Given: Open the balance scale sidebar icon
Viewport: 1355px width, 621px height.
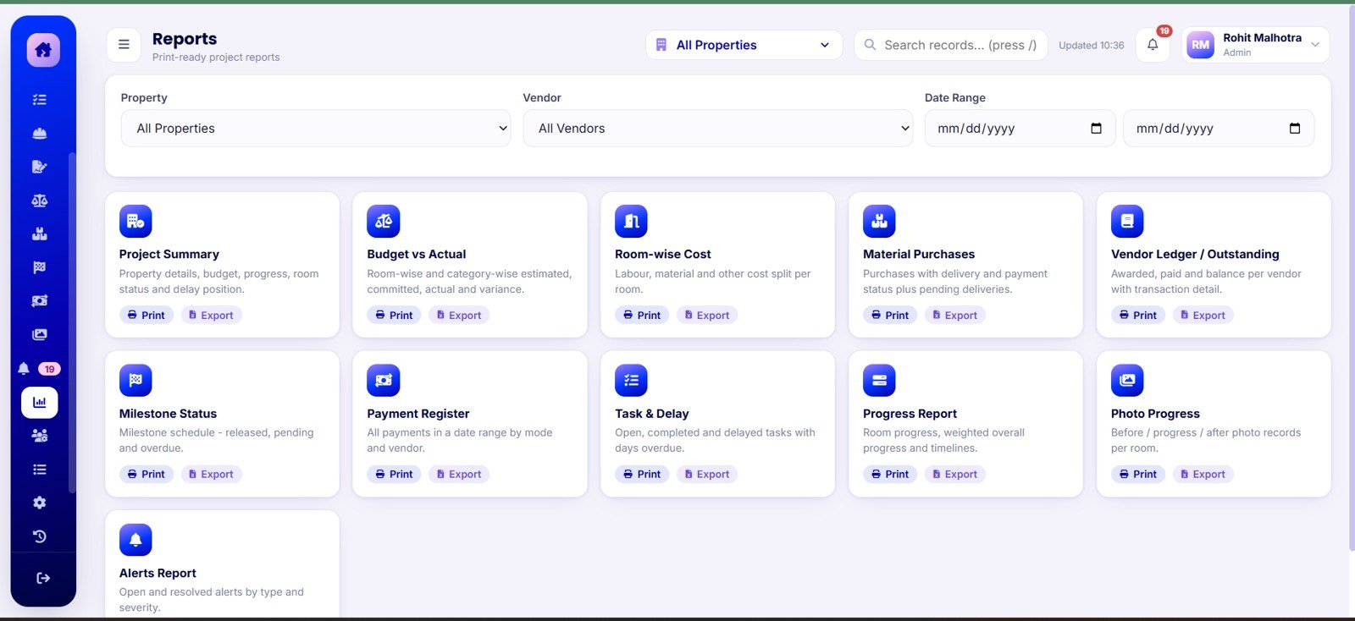Looking at the screenshot, I should pyautogui.click(x=40, y=201).
